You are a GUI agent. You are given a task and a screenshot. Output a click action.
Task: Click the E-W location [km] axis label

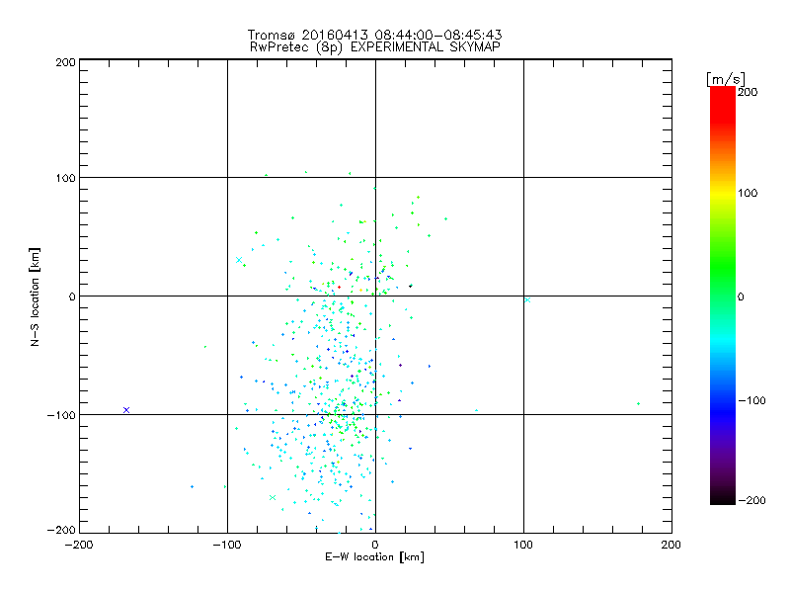(x=374, y=557)
